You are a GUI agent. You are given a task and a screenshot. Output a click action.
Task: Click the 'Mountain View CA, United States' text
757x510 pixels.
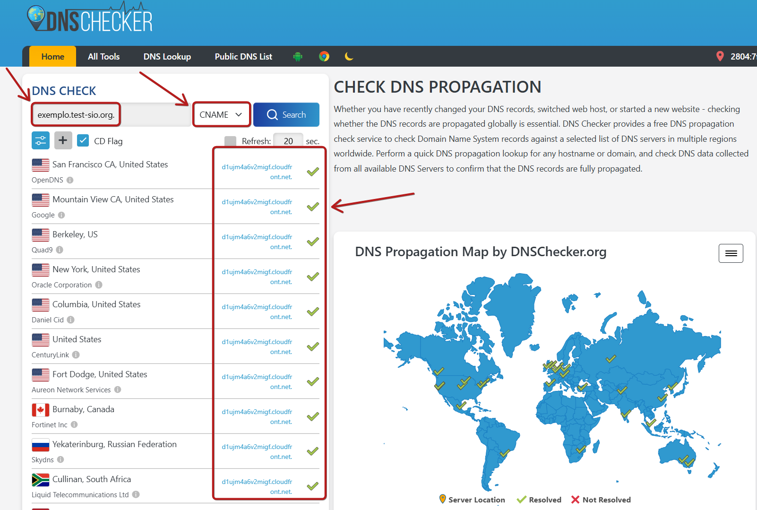point(113,199)
